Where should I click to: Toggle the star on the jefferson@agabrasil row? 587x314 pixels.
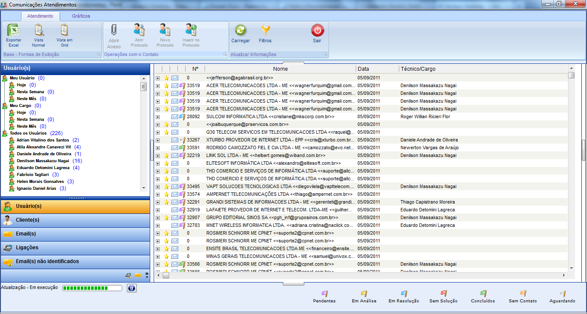click(x=166, y=78)
